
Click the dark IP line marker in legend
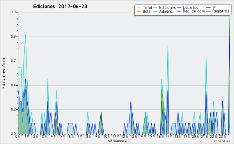208,7
